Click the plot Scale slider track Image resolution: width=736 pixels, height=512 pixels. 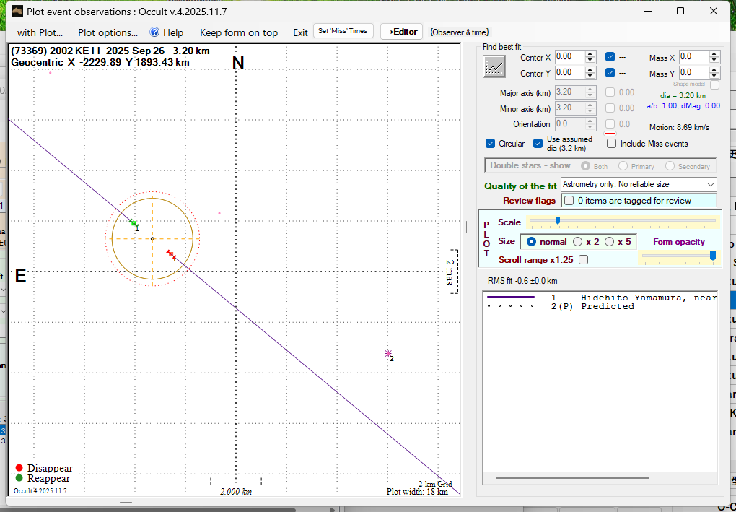coord(622,221)
